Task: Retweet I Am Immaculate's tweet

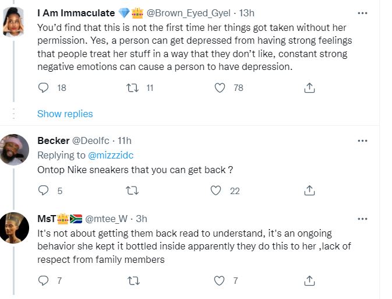Action: coord(132,88)
